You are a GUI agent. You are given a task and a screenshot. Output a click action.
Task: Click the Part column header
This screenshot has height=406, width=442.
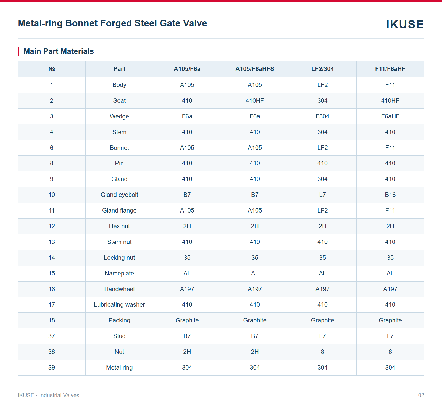[x=119, y=69]
